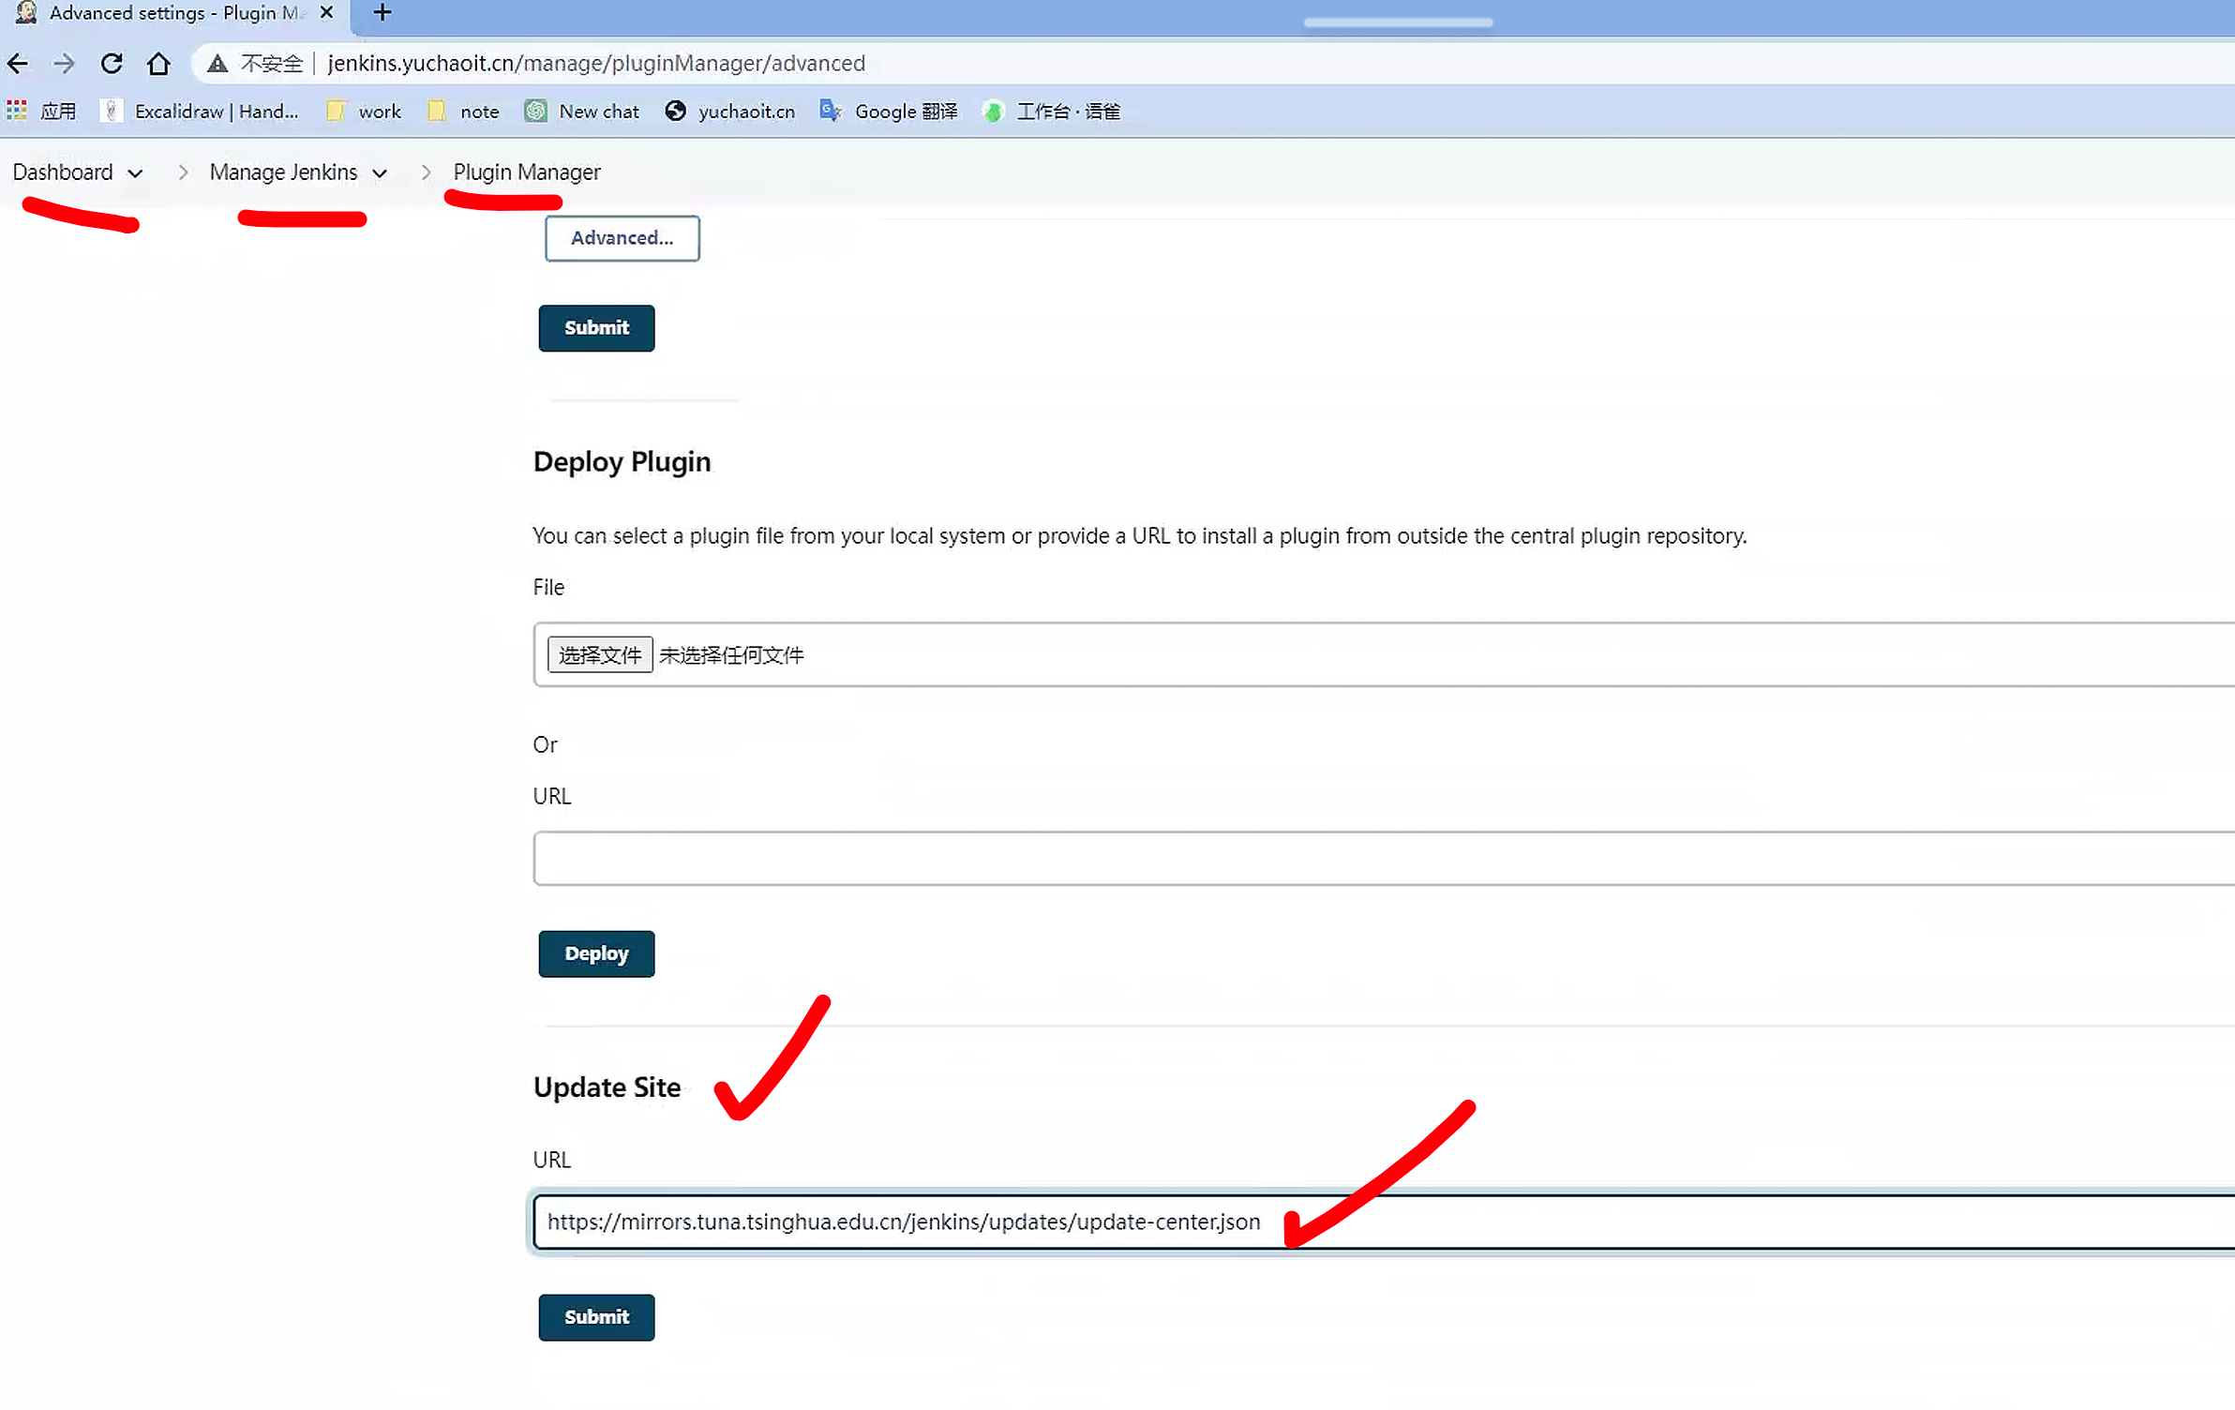This screenshot has height=1410, width=2235.
Task: Open the yuchaoit.cn bookmark
Action: [730, 112]
